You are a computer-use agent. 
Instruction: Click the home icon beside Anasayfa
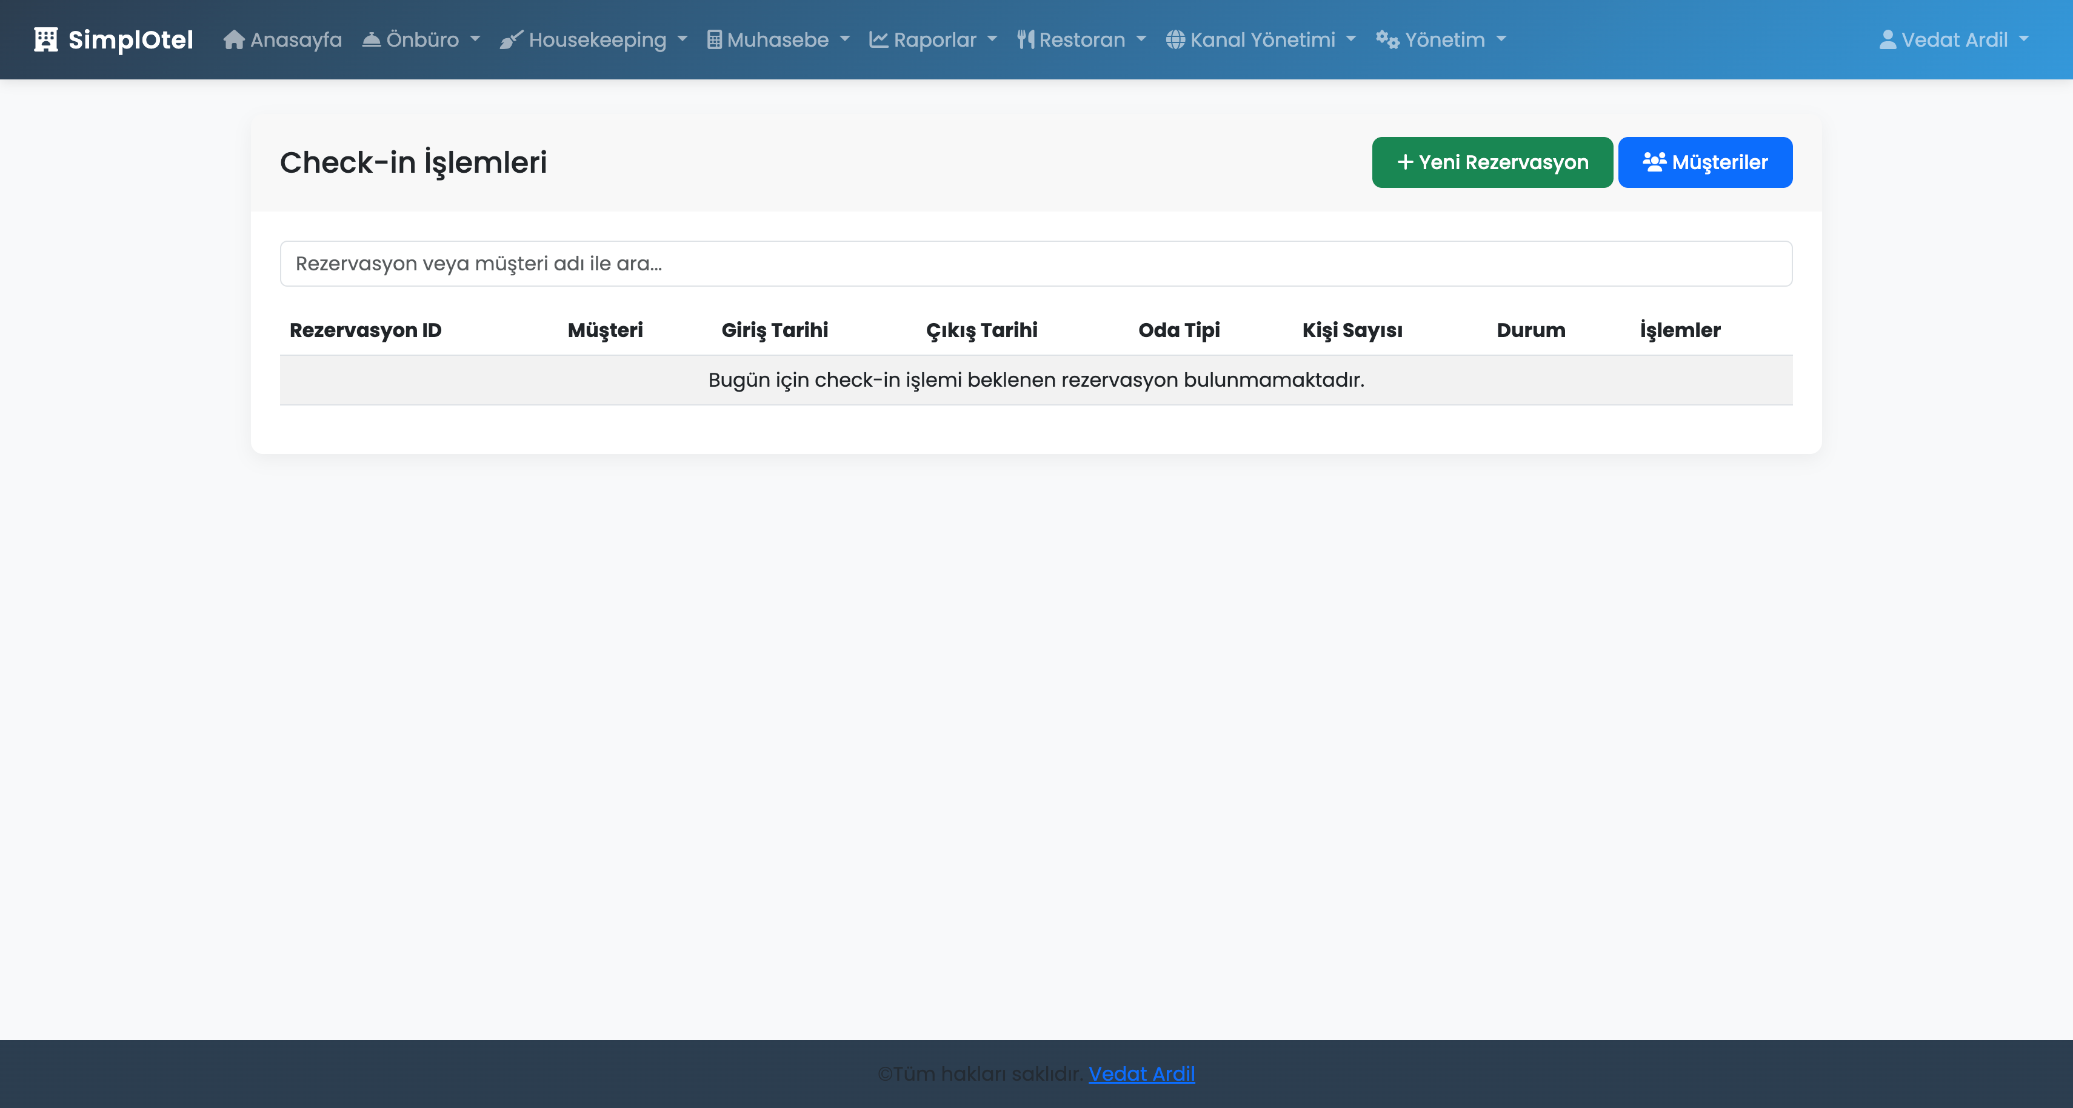pos(233,39)
